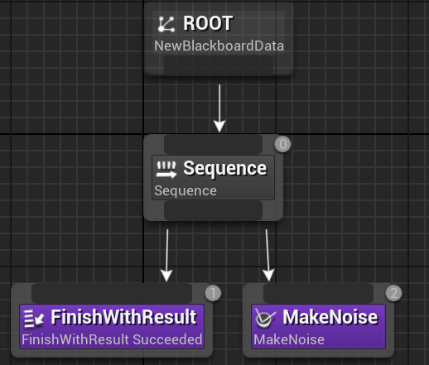Click the FinishWithResult task icon

[34, 319]
